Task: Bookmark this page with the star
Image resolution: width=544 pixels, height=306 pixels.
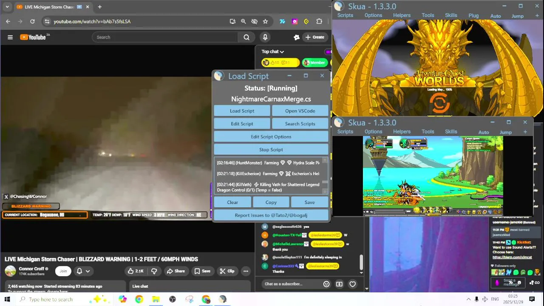Action: (266, 21)
